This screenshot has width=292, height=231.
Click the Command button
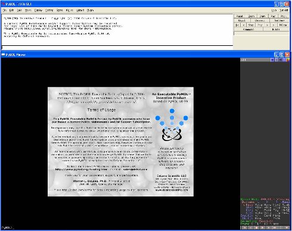pos(248,29)
